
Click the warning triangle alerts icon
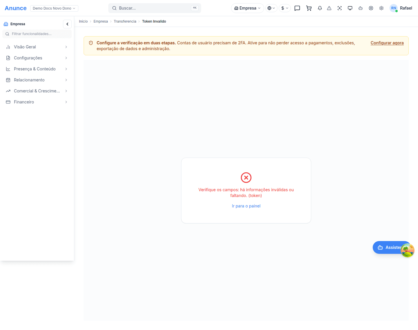coord(329,8)
